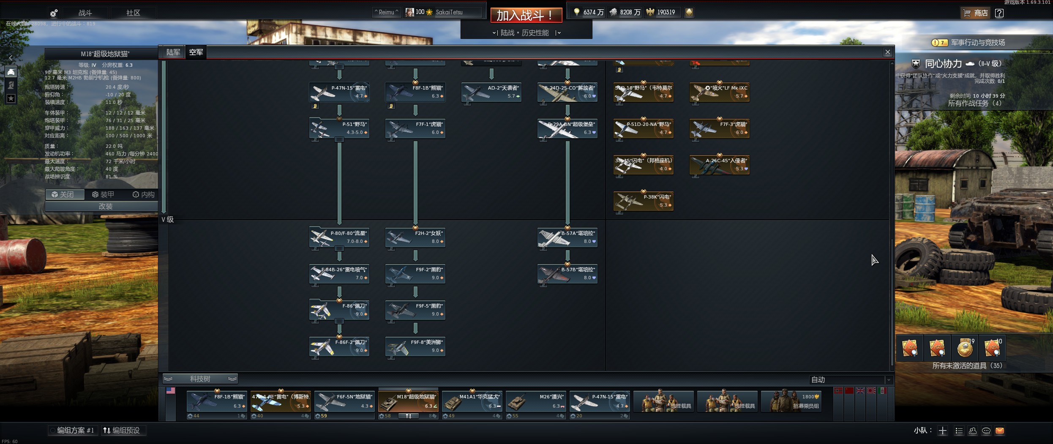Screen dimensions: 1053x444
Task: Select the B-57B 堪培拉 bomber
Action: coord(567,274)
